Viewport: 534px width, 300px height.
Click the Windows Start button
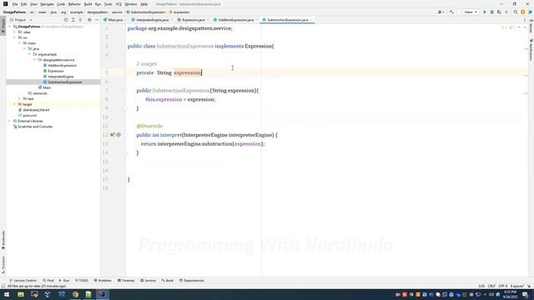click(x=7, y=294)
